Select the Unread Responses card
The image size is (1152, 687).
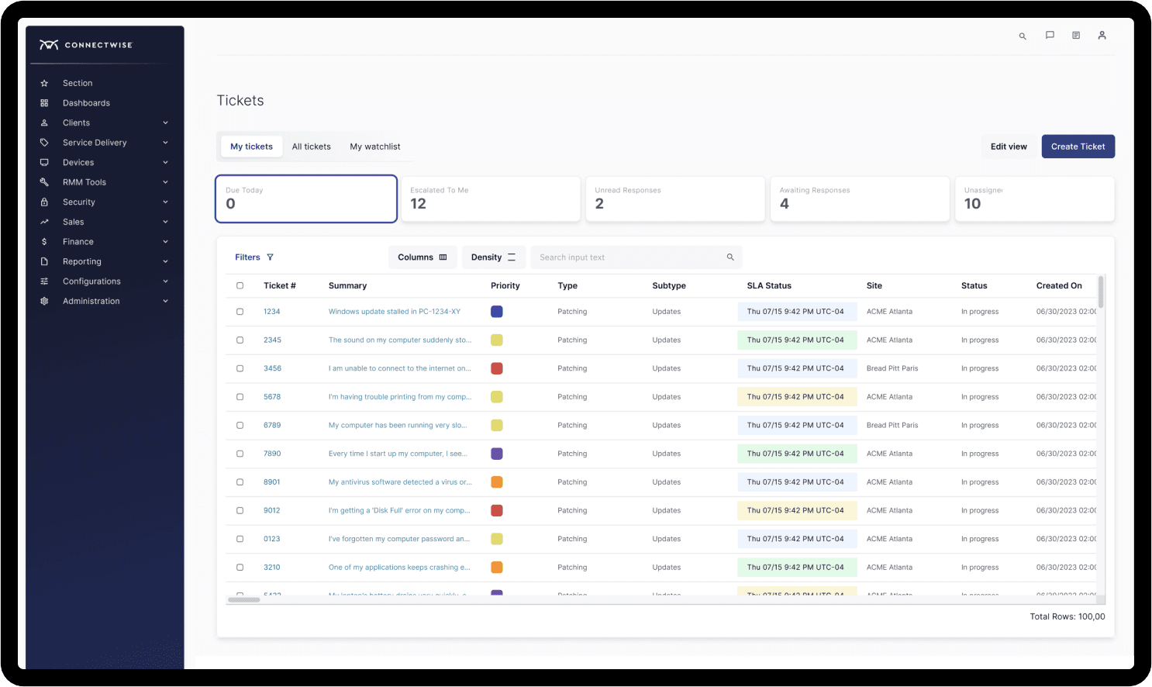point(675,199)
